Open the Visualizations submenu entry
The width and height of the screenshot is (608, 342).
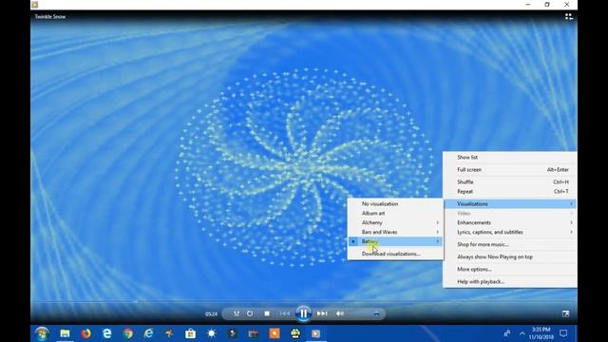tap(510, 204)
